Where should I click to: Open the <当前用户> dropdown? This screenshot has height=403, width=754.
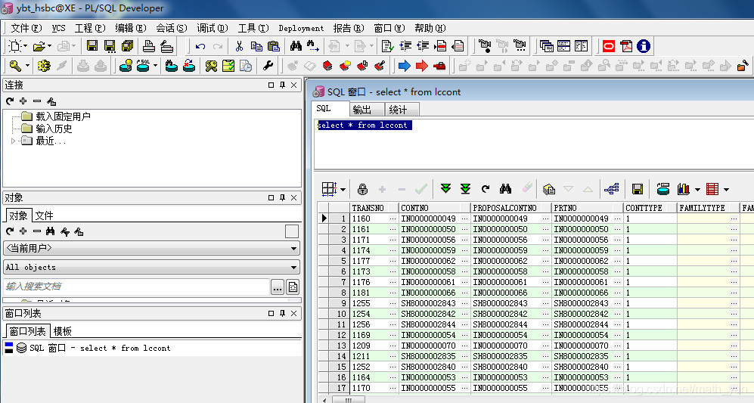(293, 249)
